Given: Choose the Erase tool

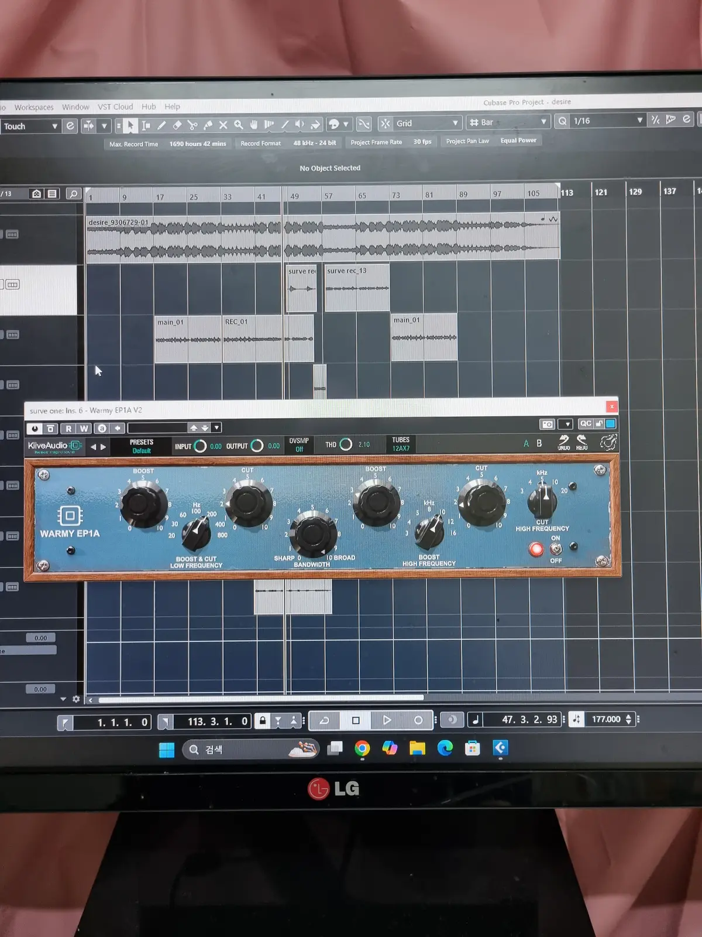Looking at the screenshot, I should [177, 125].
